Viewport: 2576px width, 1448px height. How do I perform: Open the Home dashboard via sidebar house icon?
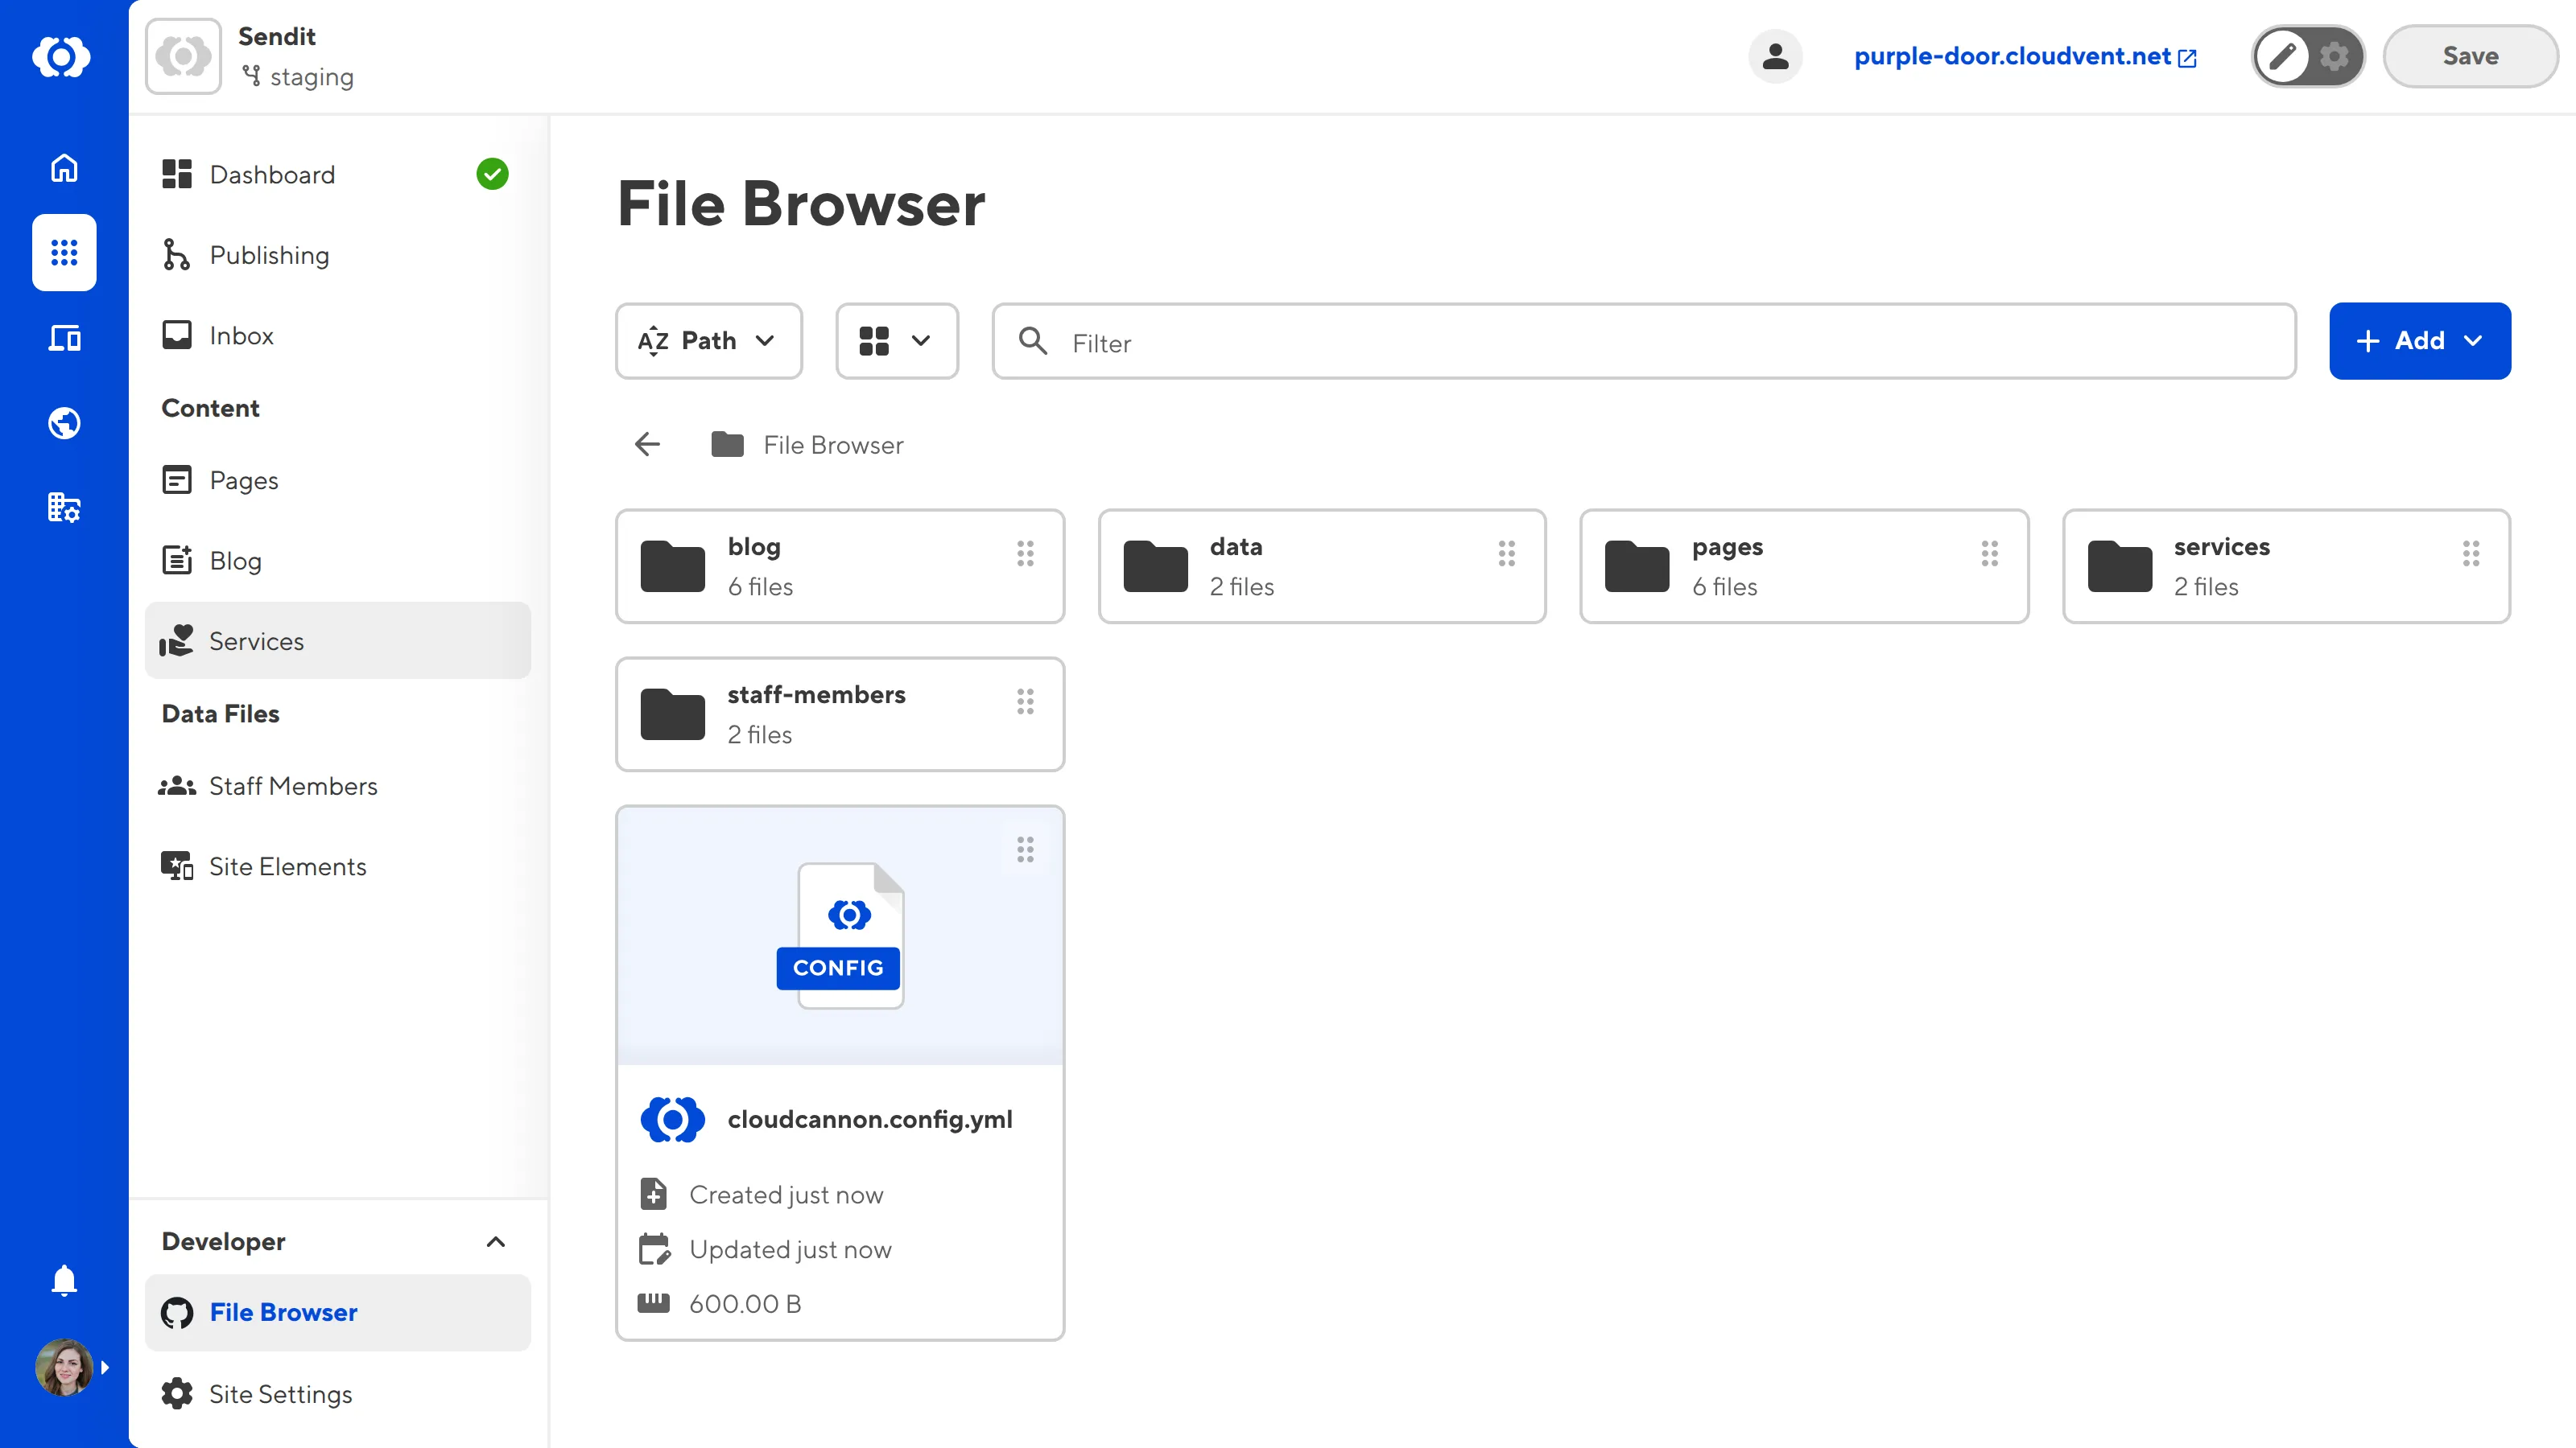tap(64, 168)
